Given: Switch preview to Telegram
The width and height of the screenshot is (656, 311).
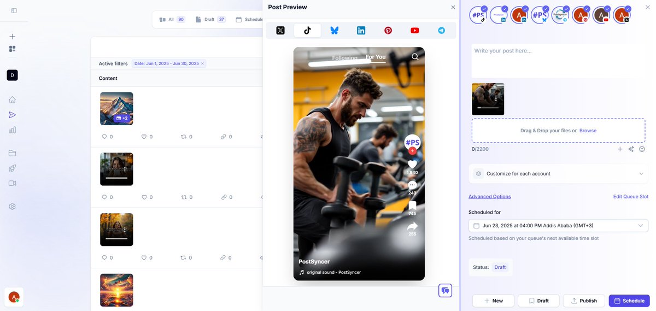Looking at the screenshot, I should pyautogui.click(x=442, y=31).
